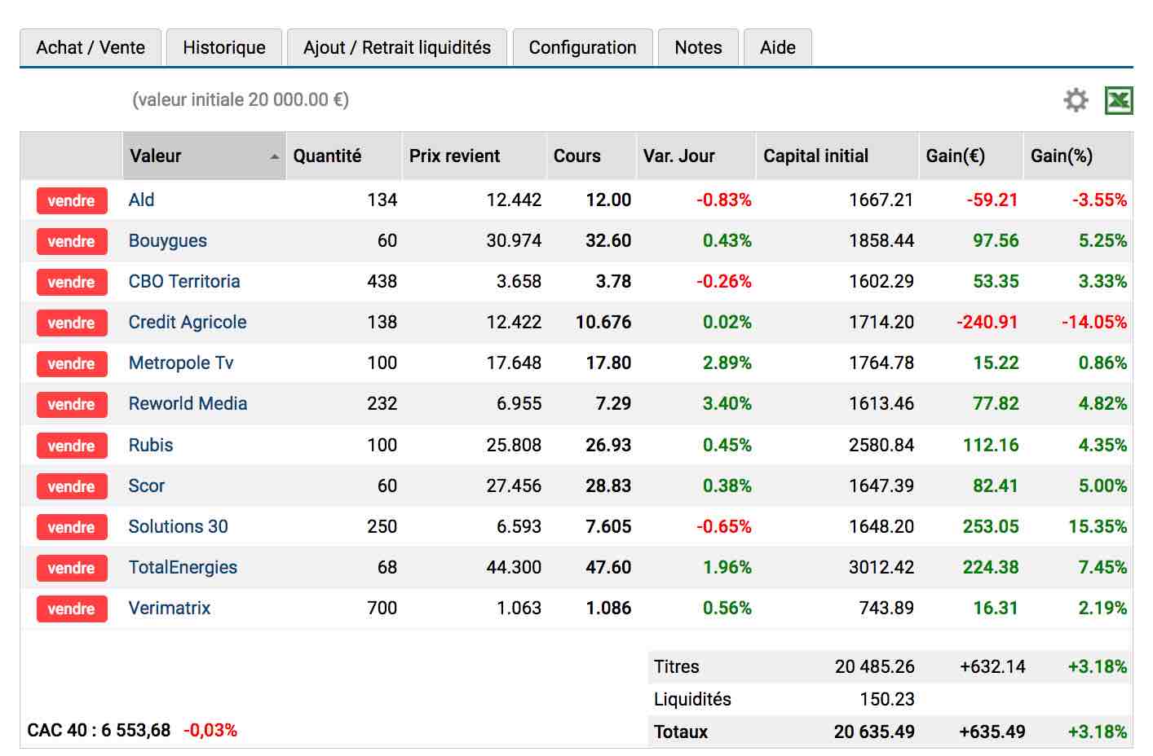Sell the TotalEnergies position
Viewport: 1153px width, 756px height.
[72, 568]
